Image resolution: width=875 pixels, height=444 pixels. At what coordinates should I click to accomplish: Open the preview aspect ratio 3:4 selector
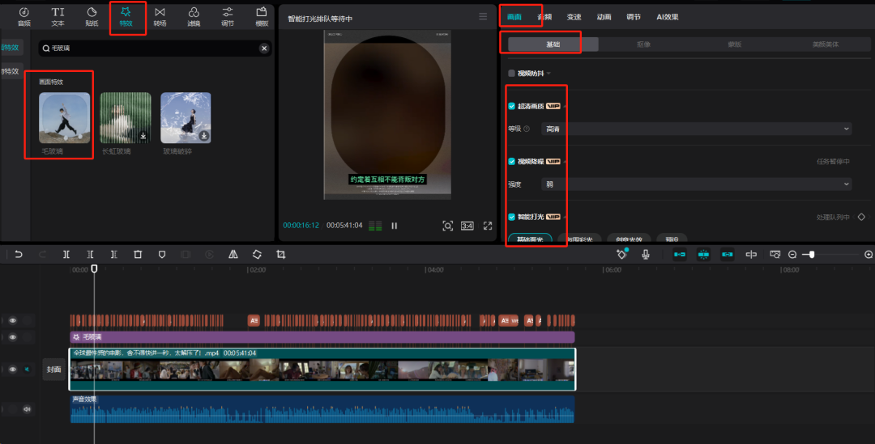pos(467,226)
